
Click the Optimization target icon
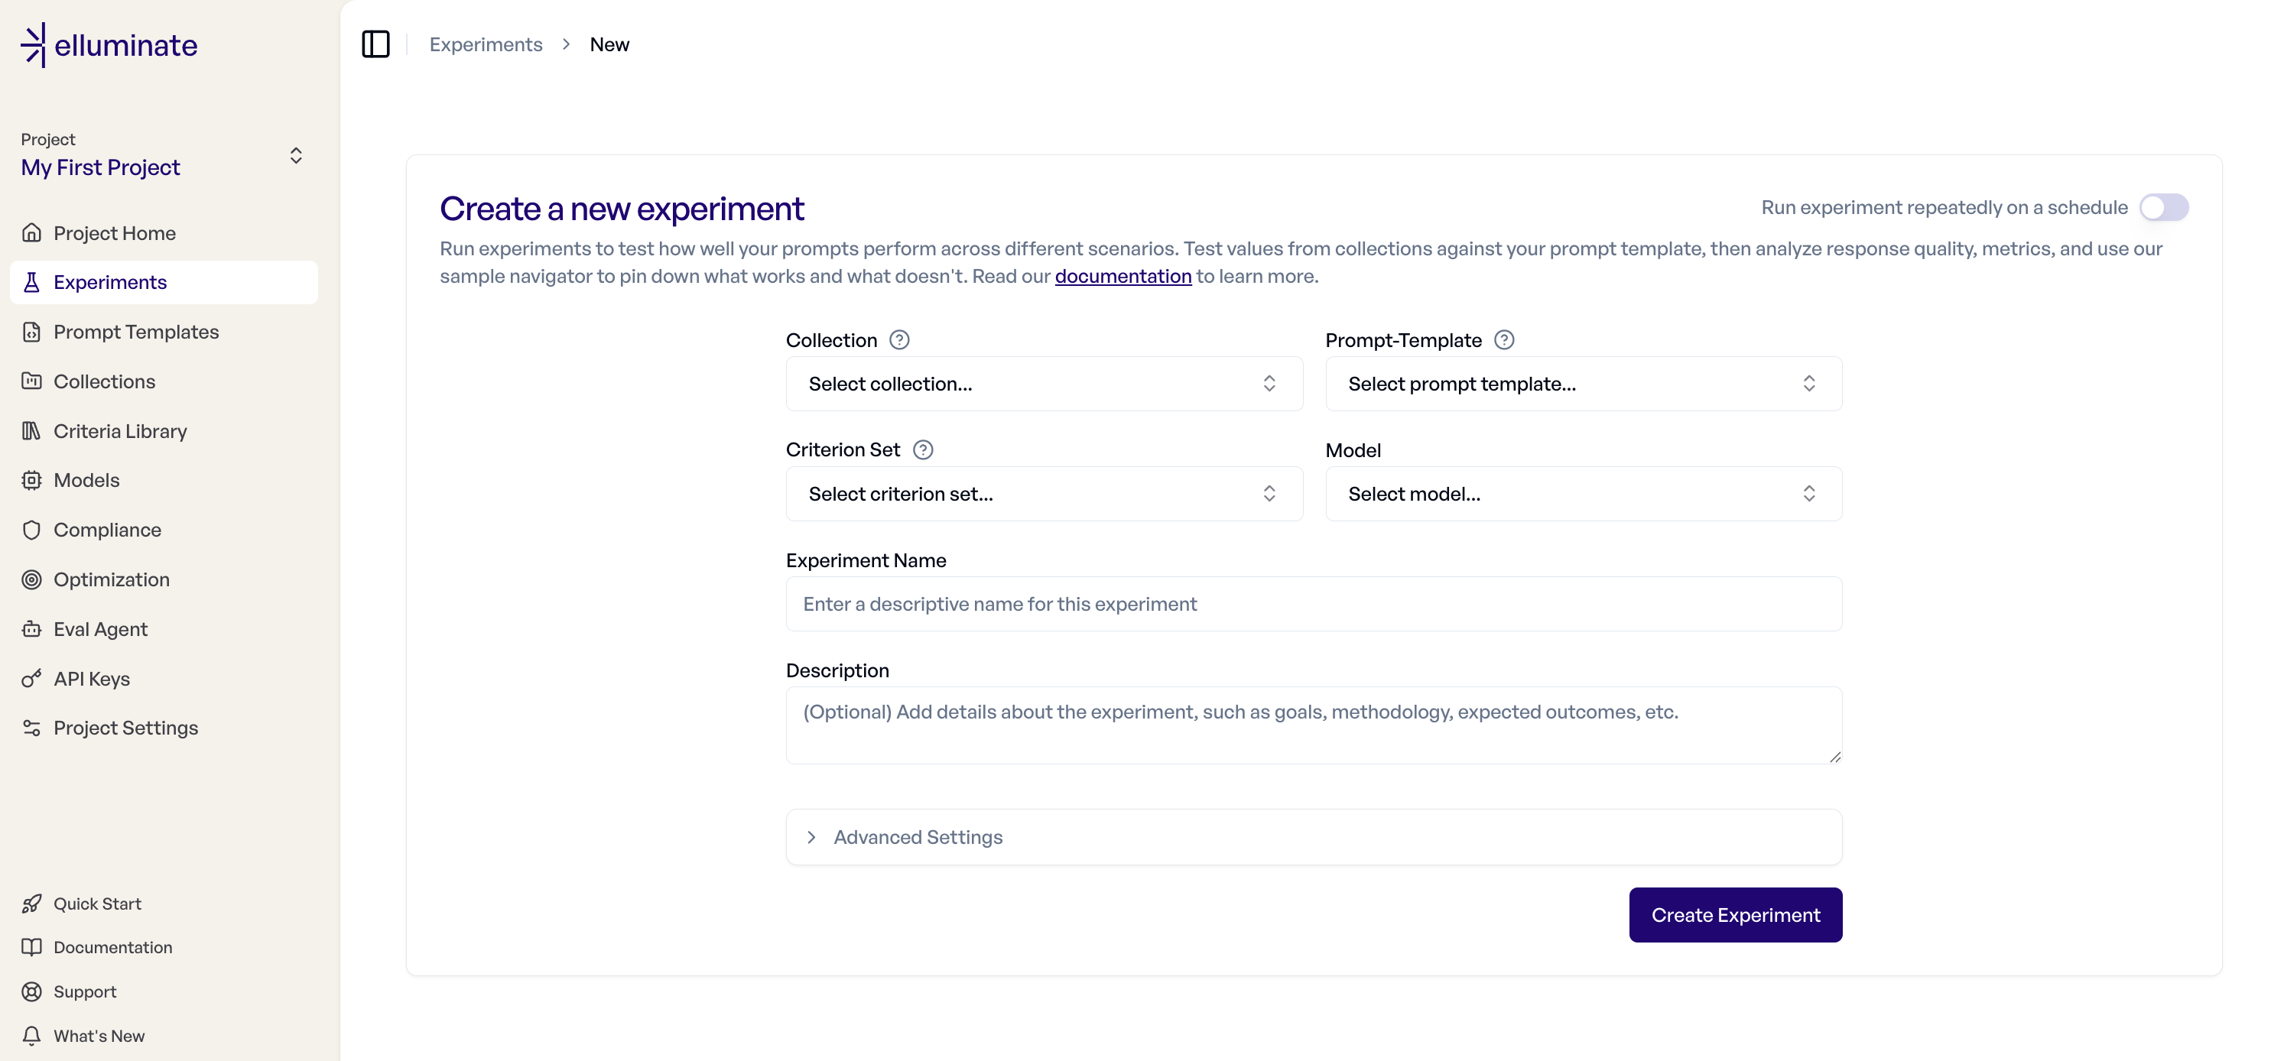click(32, 580)
